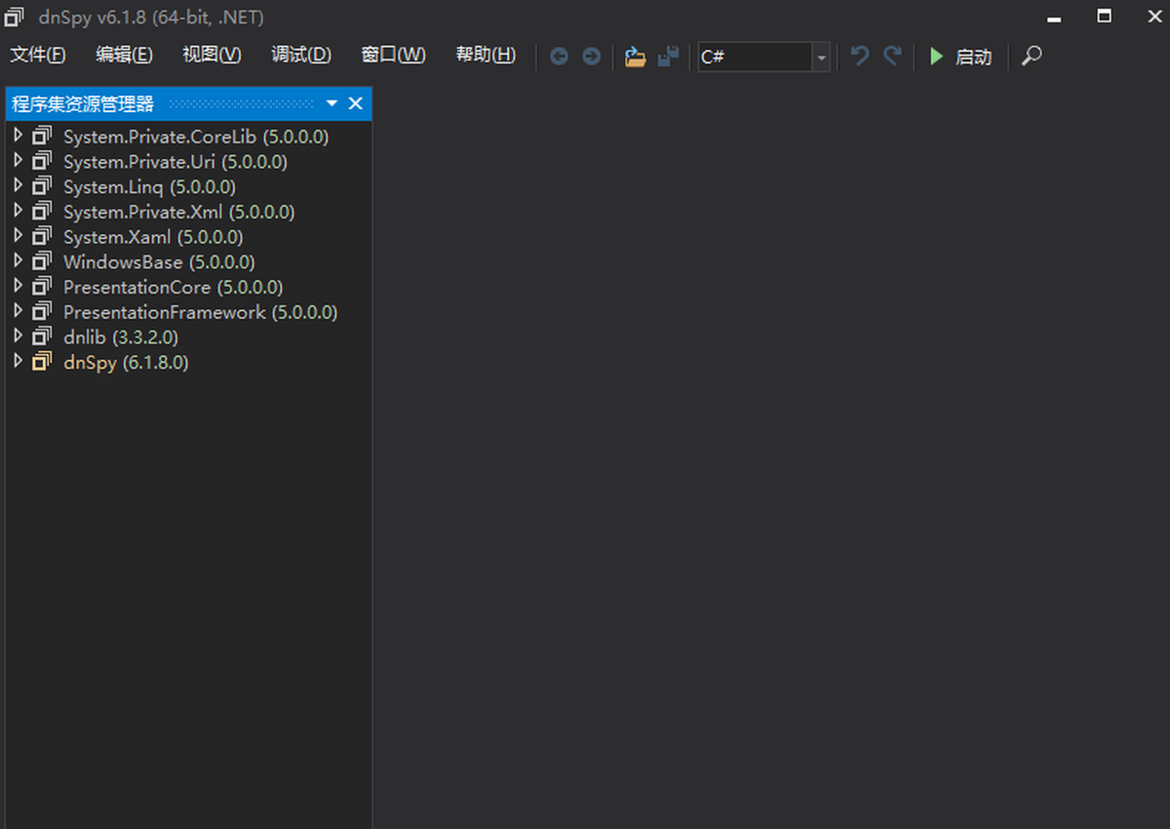1170x829 pixels.
Task: Click the navigate forward arrow in the toolbar
Action: [x=591, y=57]
